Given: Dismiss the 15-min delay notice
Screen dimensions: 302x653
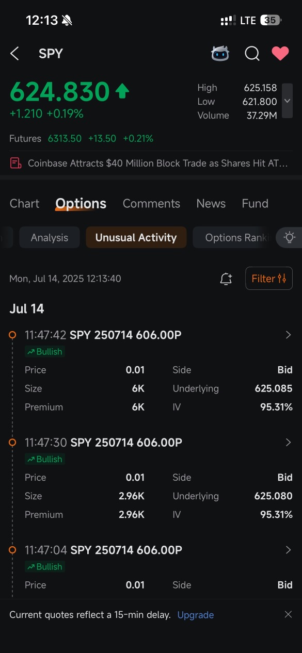Looking at the screenshot, I should coord(288,614).
